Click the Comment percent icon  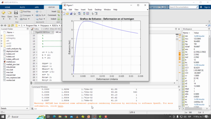click(59, 15)
